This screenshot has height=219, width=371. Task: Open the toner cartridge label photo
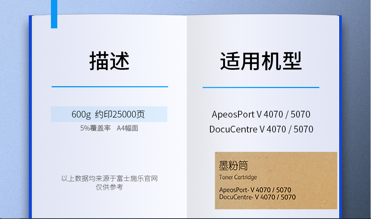[276, 180]
